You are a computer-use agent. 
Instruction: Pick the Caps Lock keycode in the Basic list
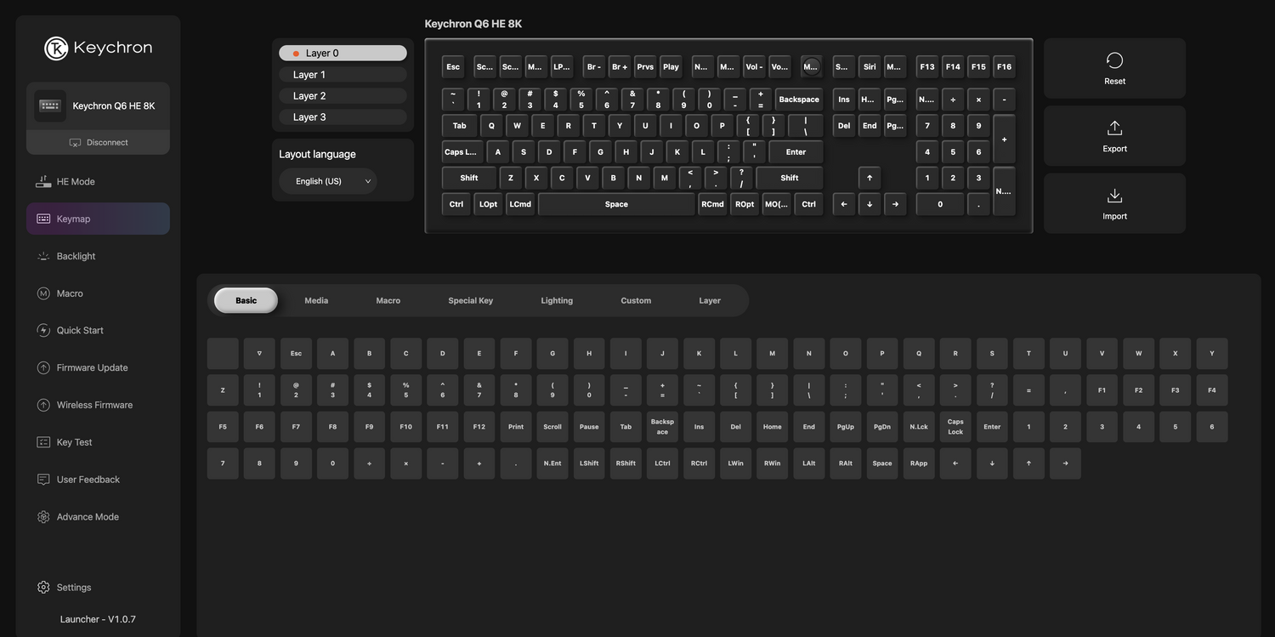[x=955, y=427]
